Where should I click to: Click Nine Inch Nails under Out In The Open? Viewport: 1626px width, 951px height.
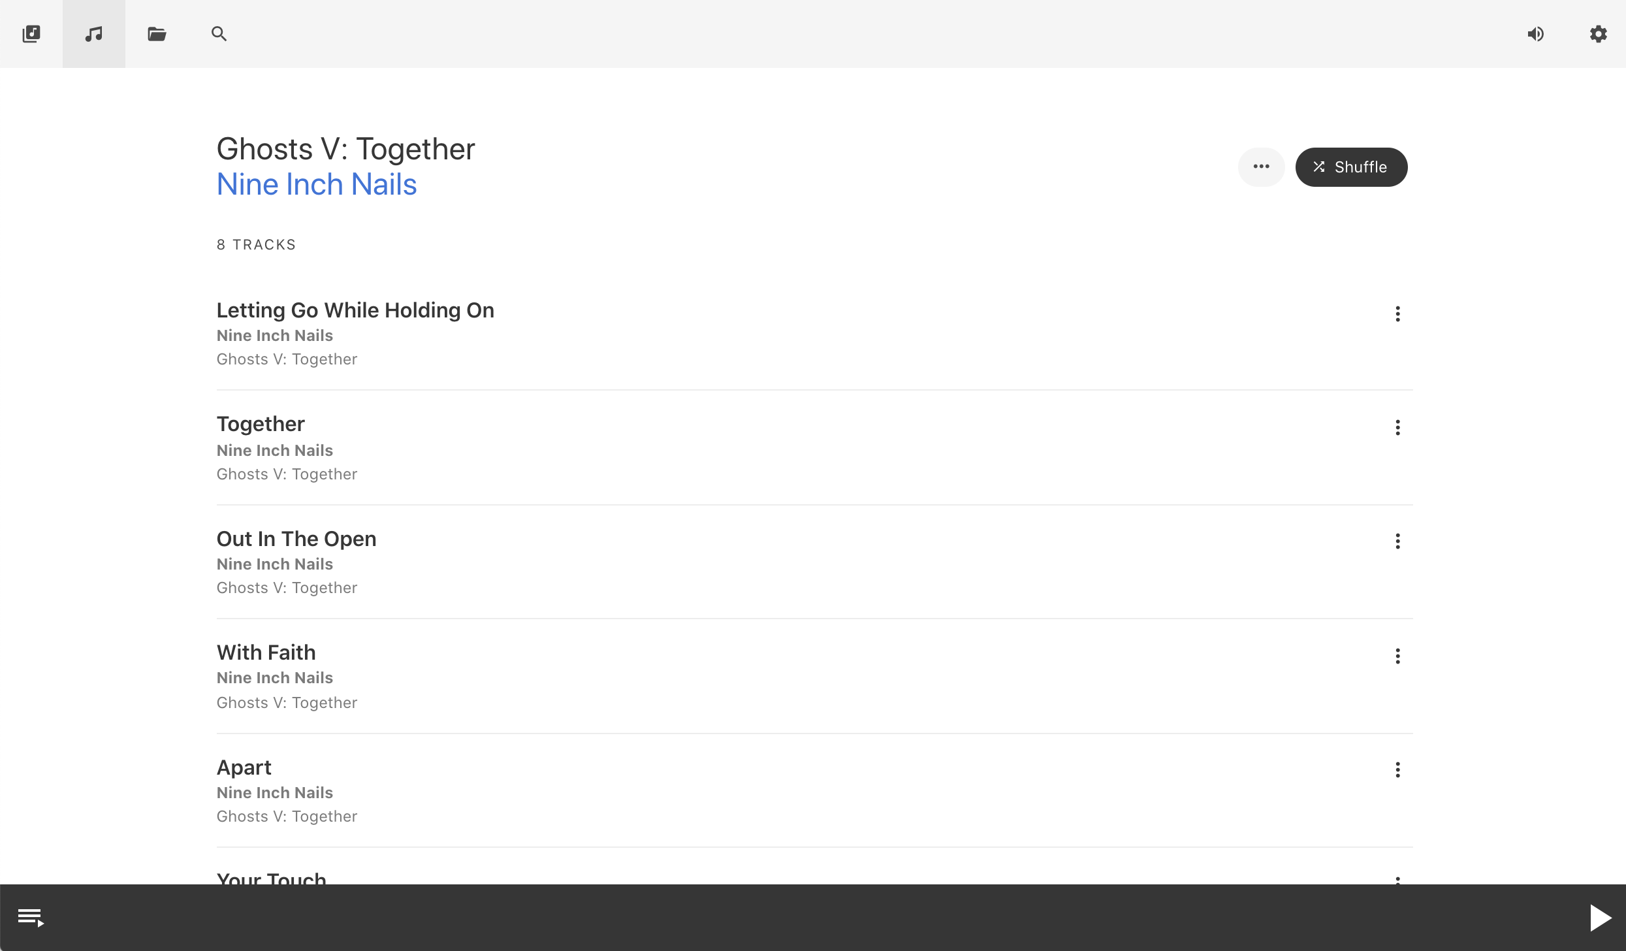(x=275, y=564)
